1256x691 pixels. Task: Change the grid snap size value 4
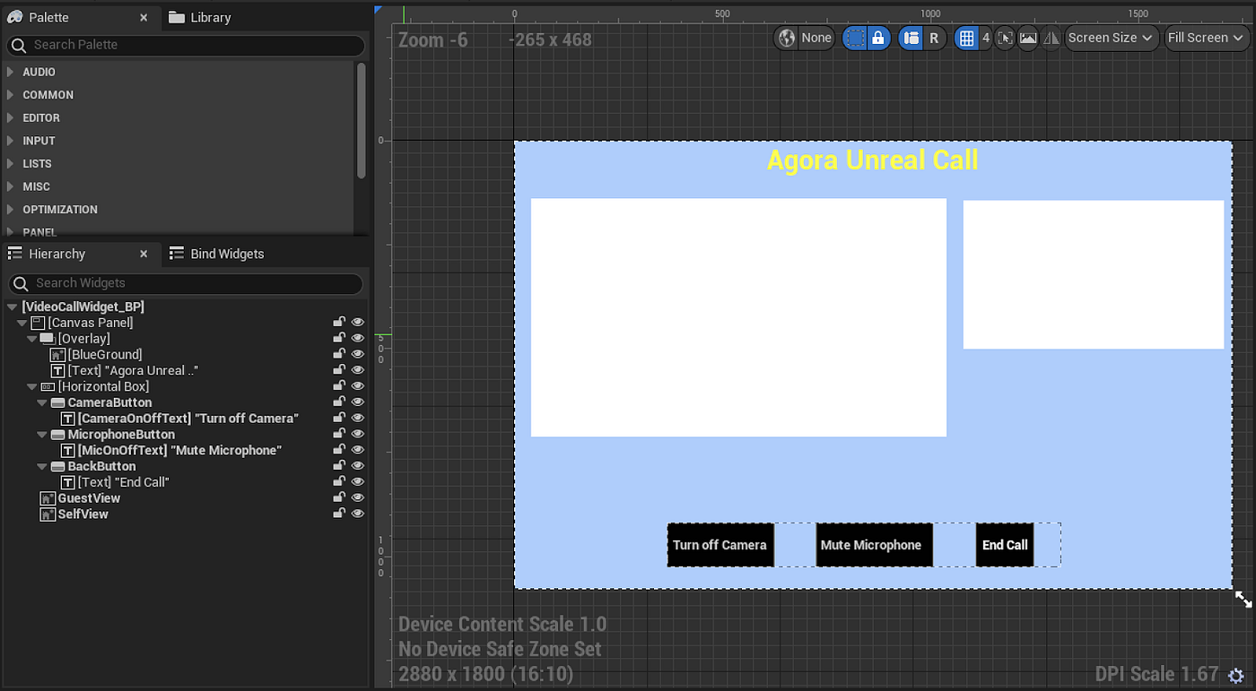click(986, 38)
